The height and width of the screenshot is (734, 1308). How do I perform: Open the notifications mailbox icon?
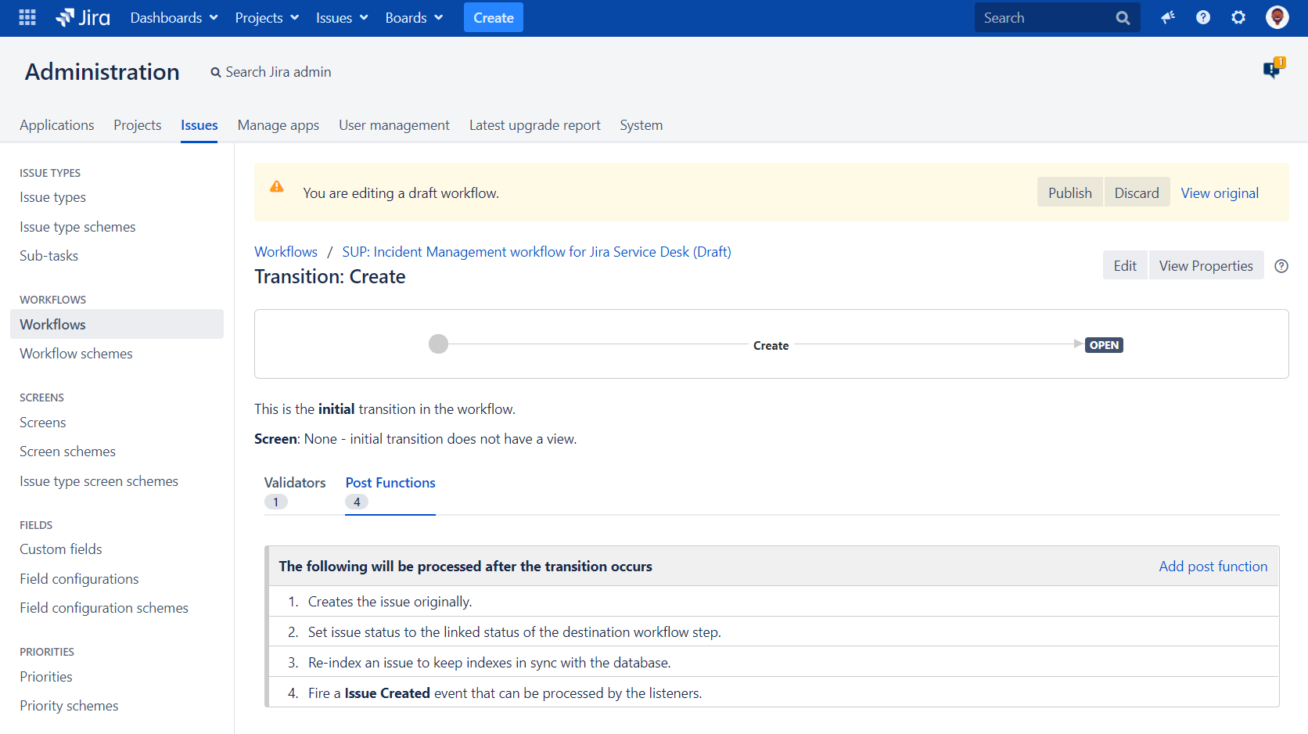tap(1270, 70)
